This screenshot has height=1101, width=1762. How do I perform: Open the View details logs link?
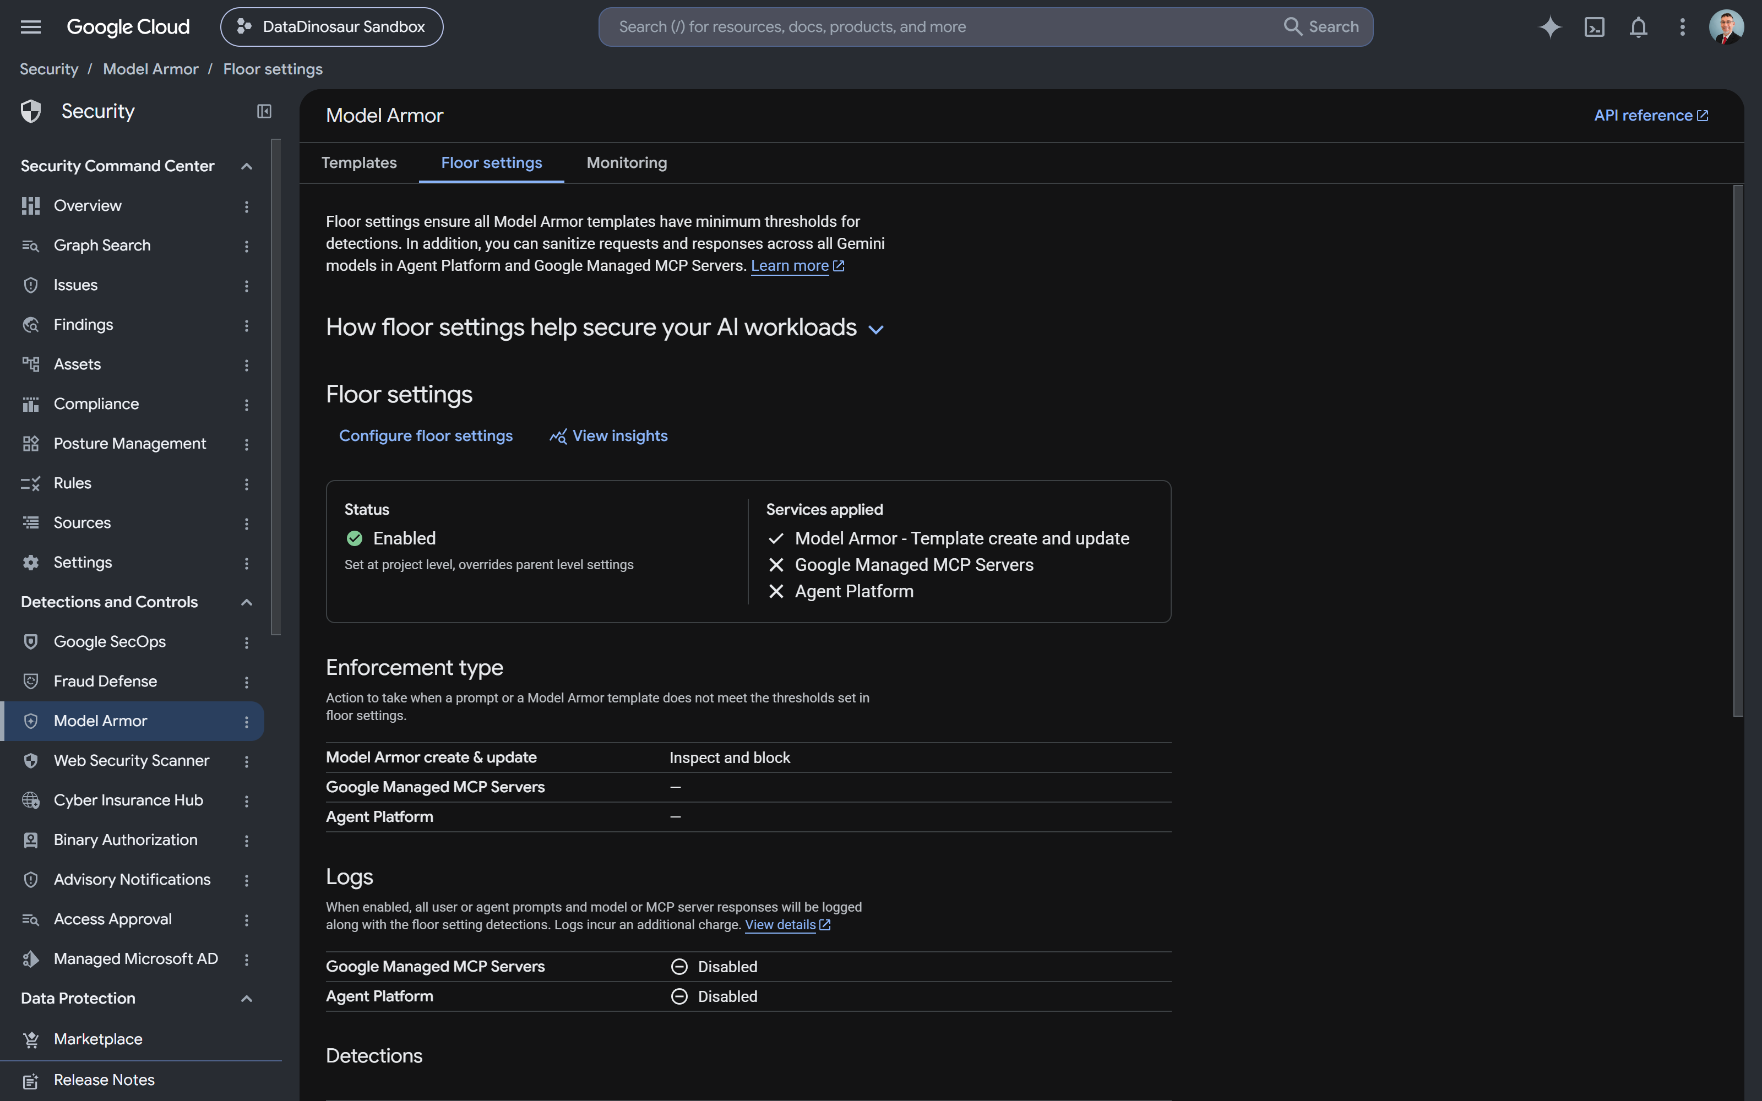[787, 925]
